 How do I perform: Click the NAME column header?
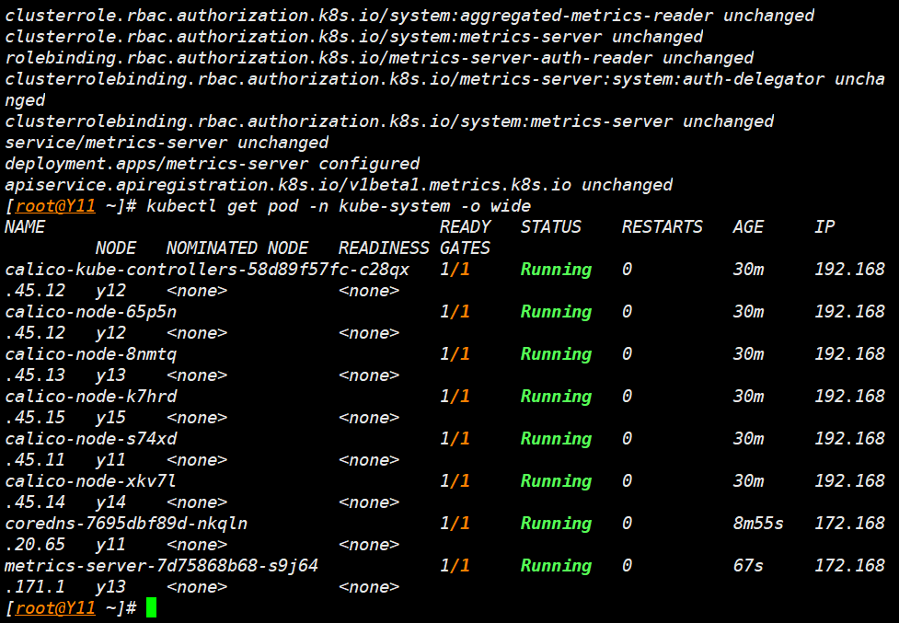pyautogui.click(x=25, y=227)
